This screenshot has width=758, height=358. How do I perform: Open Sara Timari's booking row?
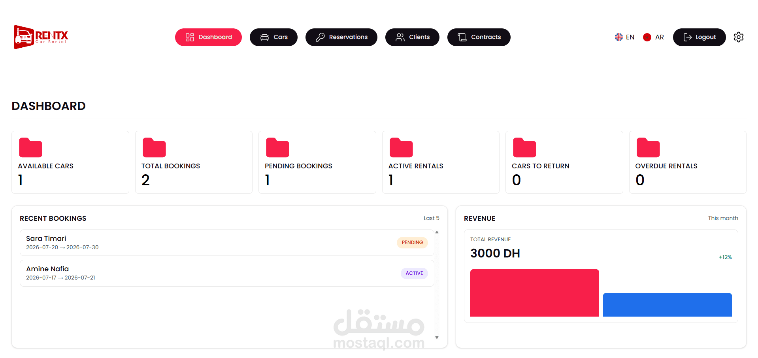(x=227, y=242)
